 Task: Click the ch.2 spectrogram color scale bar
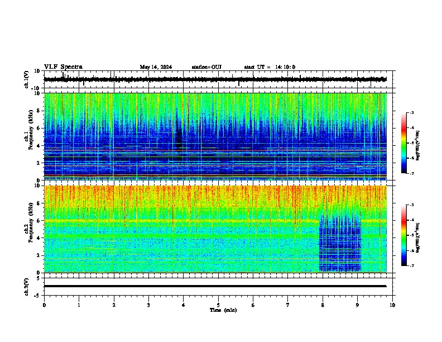pyautogui.click(x=404, y=235)
